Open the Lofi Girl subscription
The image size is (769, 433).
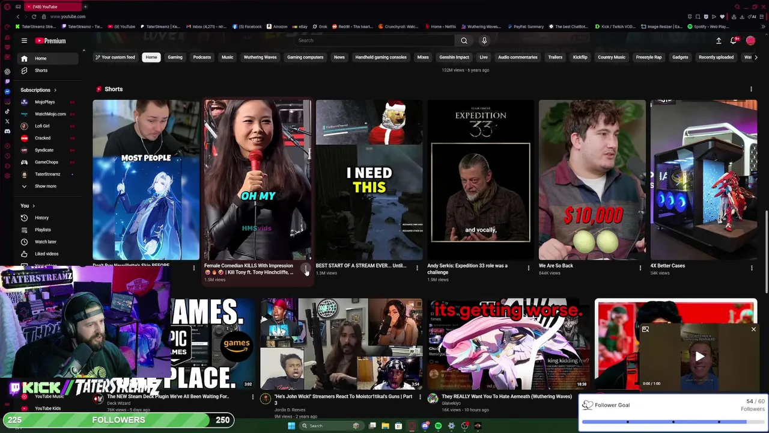pos(49,126)
